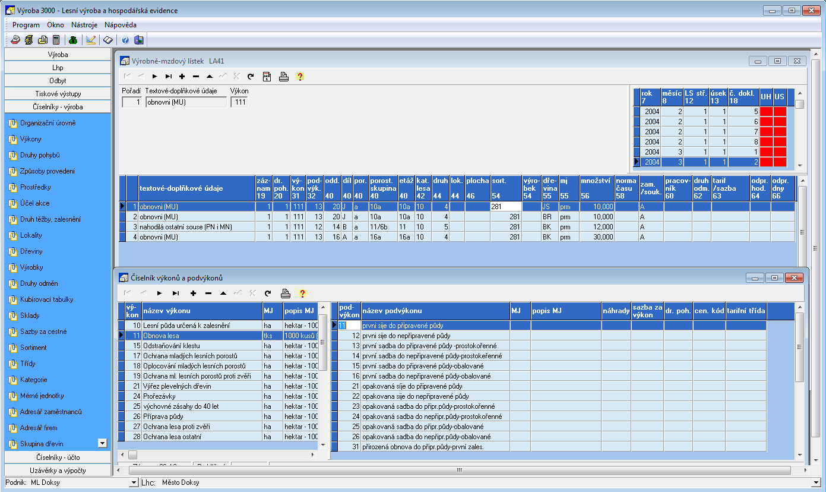Click the down arrow beside Skupina dřevin

[102, 443]
